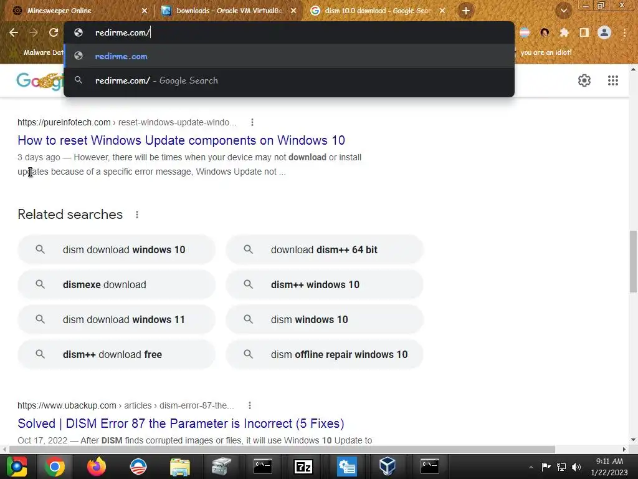
Task: Open more options for ubackup.com result
Action: [x=250, y=405]
